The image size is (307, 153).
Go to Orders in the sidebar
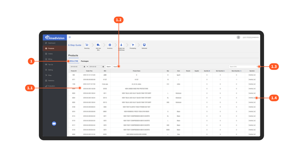(x=55, y=54)
